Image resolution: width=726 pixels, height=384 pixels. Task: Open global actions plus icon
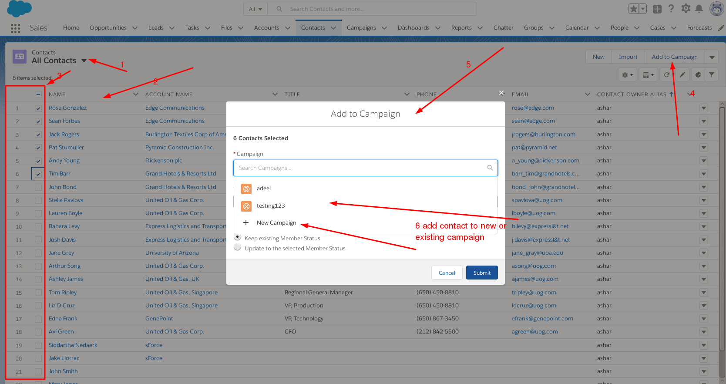point(657,9)
